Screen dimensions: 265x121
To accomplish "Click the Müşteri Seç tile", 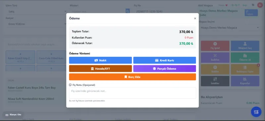I will click(245, 46).
